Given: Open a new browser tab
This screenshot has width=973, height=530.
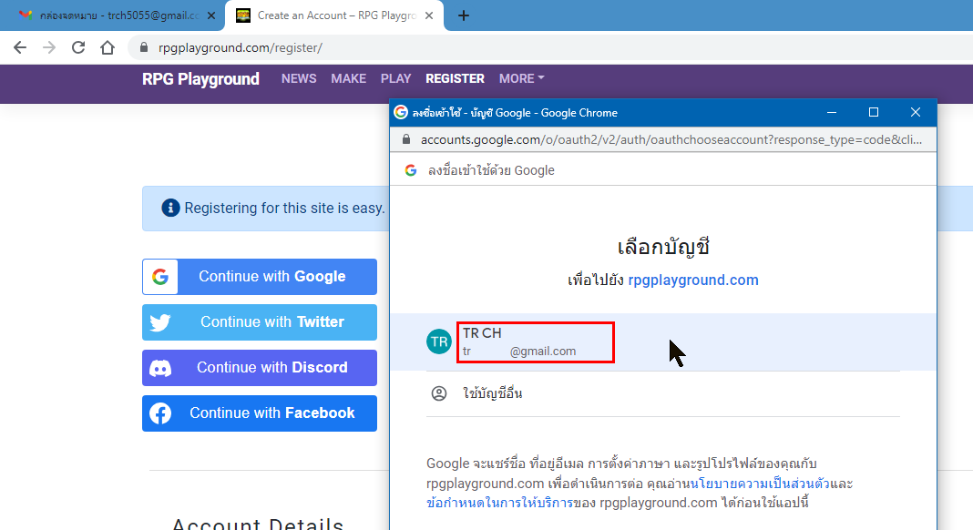Looking at the screenshot, I should (x=463, y=15).
